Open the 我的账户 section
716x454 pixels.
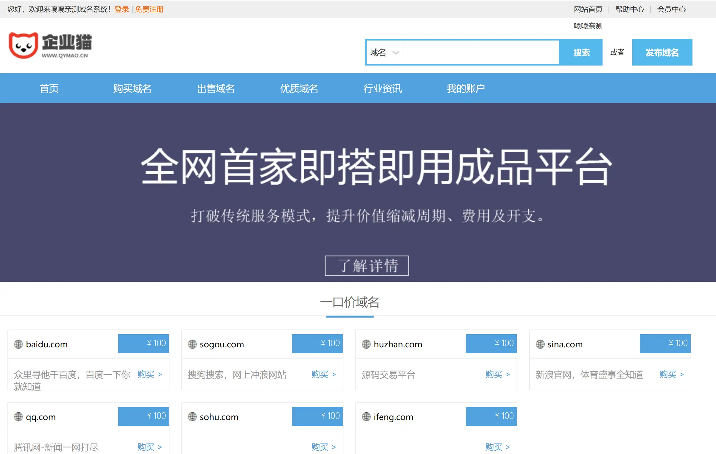pos(466,88)
